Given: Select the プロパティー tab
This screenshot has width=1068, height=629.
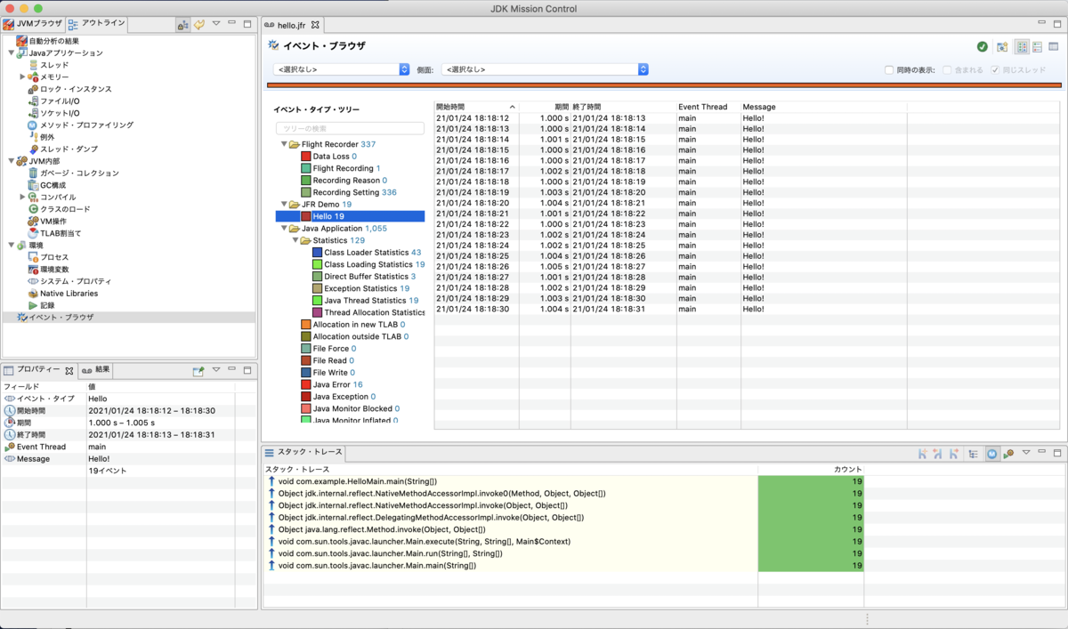Looking at the screenshot, I should pyautogui.click(x=38, y=370).
